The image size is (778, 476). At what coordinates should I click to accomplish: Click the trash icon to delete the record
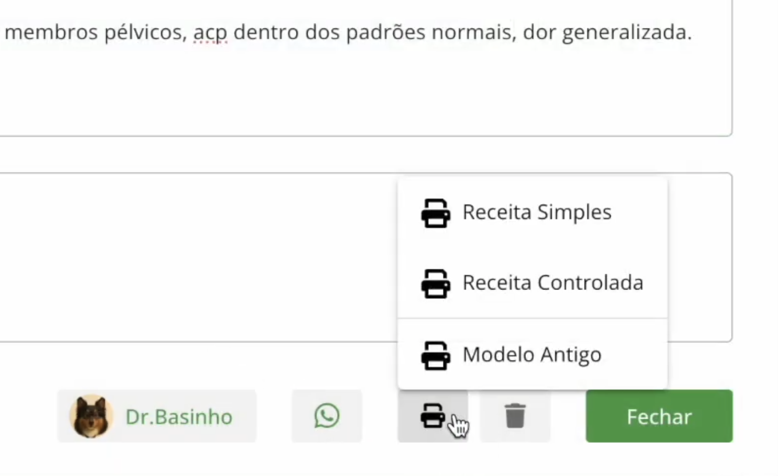(x=515, y=416)
